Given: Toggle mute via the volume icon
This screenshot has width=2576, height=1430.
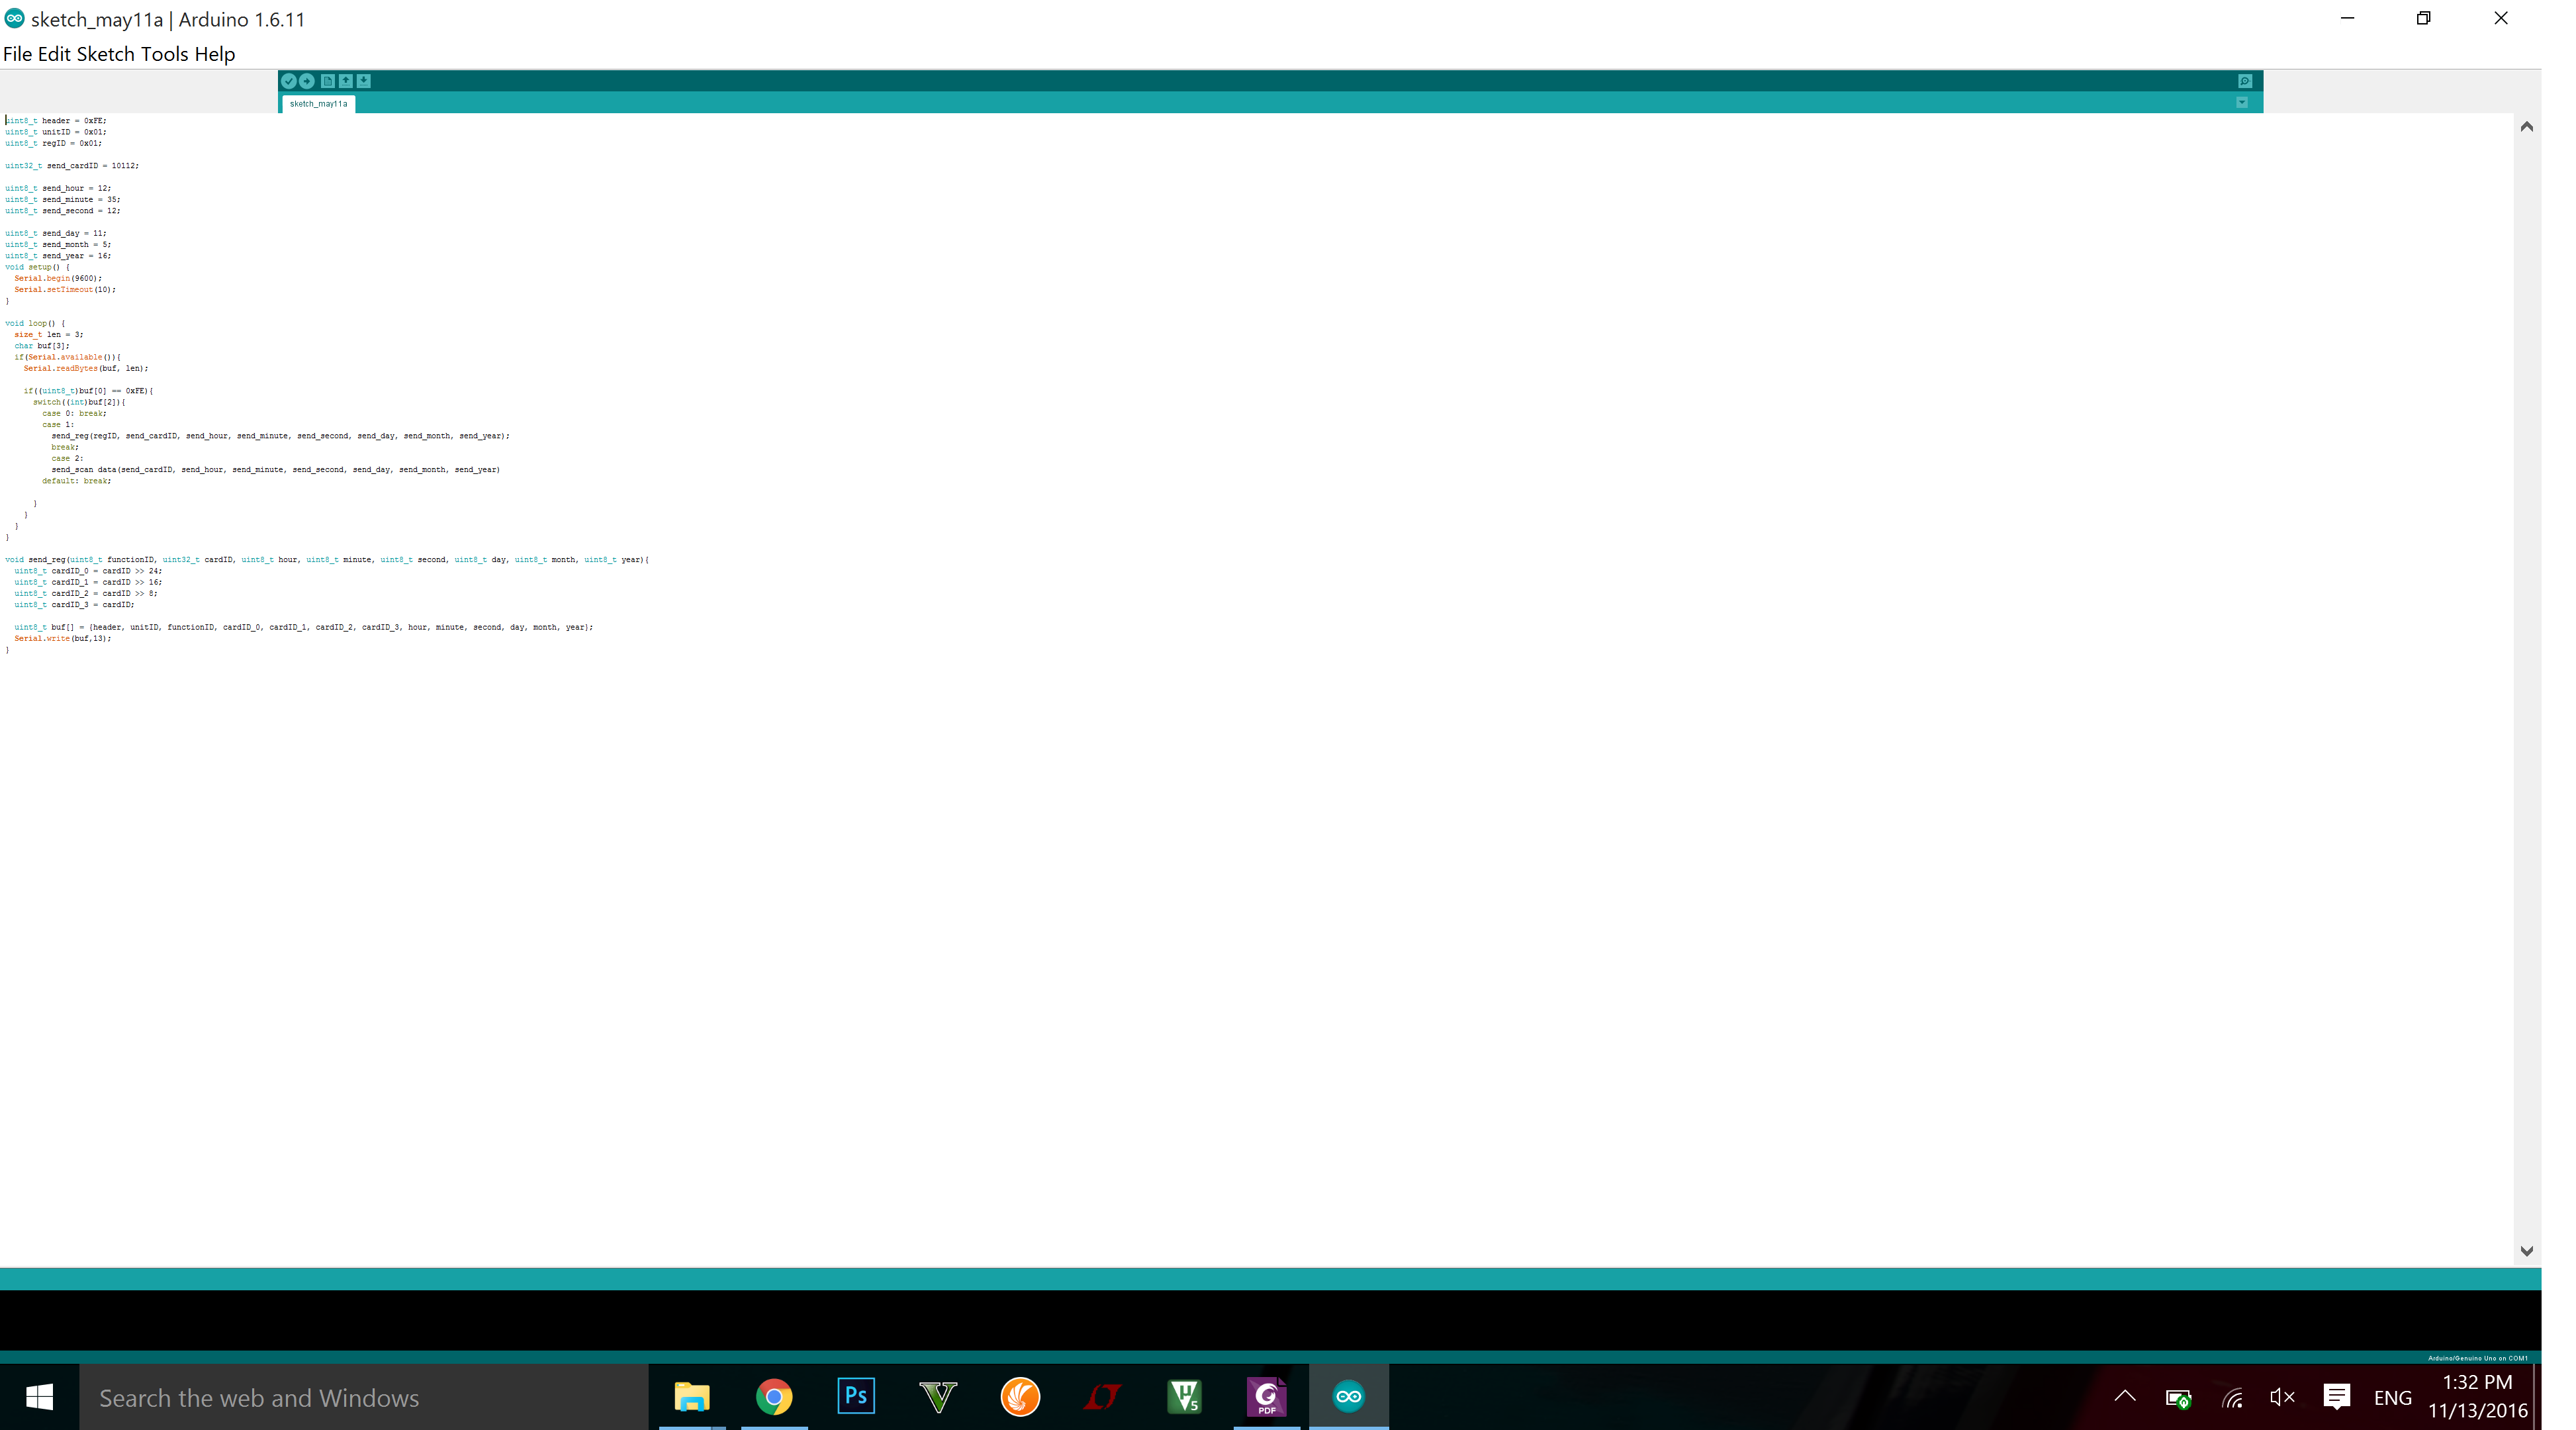Looking at the screenshot, I should click(2283, 1397).
